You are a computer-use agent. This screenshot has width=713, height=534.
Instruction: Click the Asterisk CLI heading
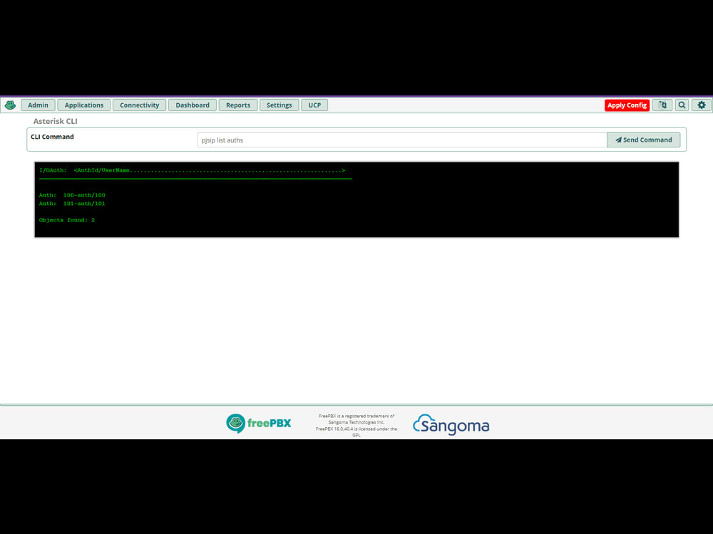pyautogui.click(x=55, y=121)
